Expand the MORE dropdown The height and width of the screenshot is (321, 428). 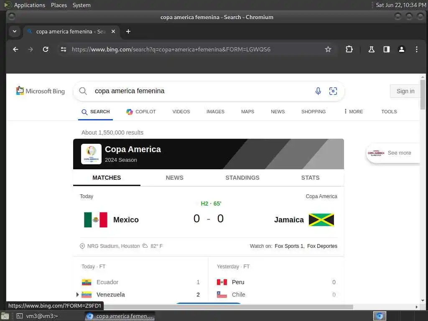coord(354,112)
